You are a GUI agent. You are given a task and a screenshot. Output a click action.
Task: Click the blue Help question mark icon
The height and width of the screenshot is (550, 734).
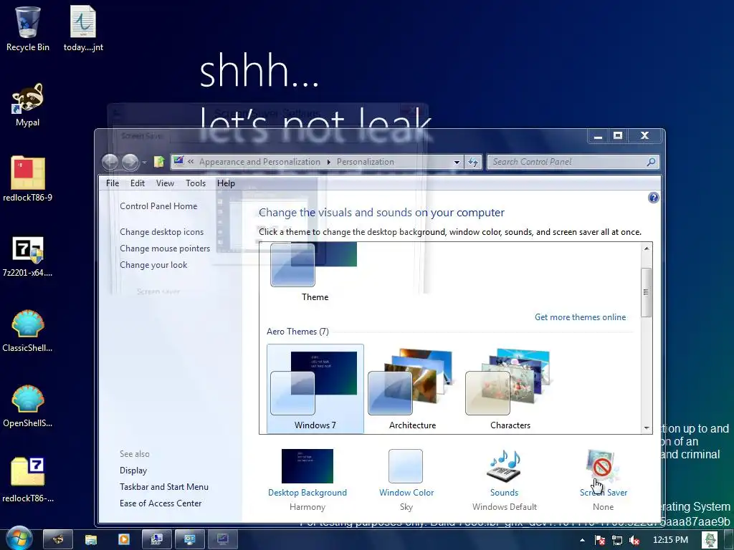654,198
